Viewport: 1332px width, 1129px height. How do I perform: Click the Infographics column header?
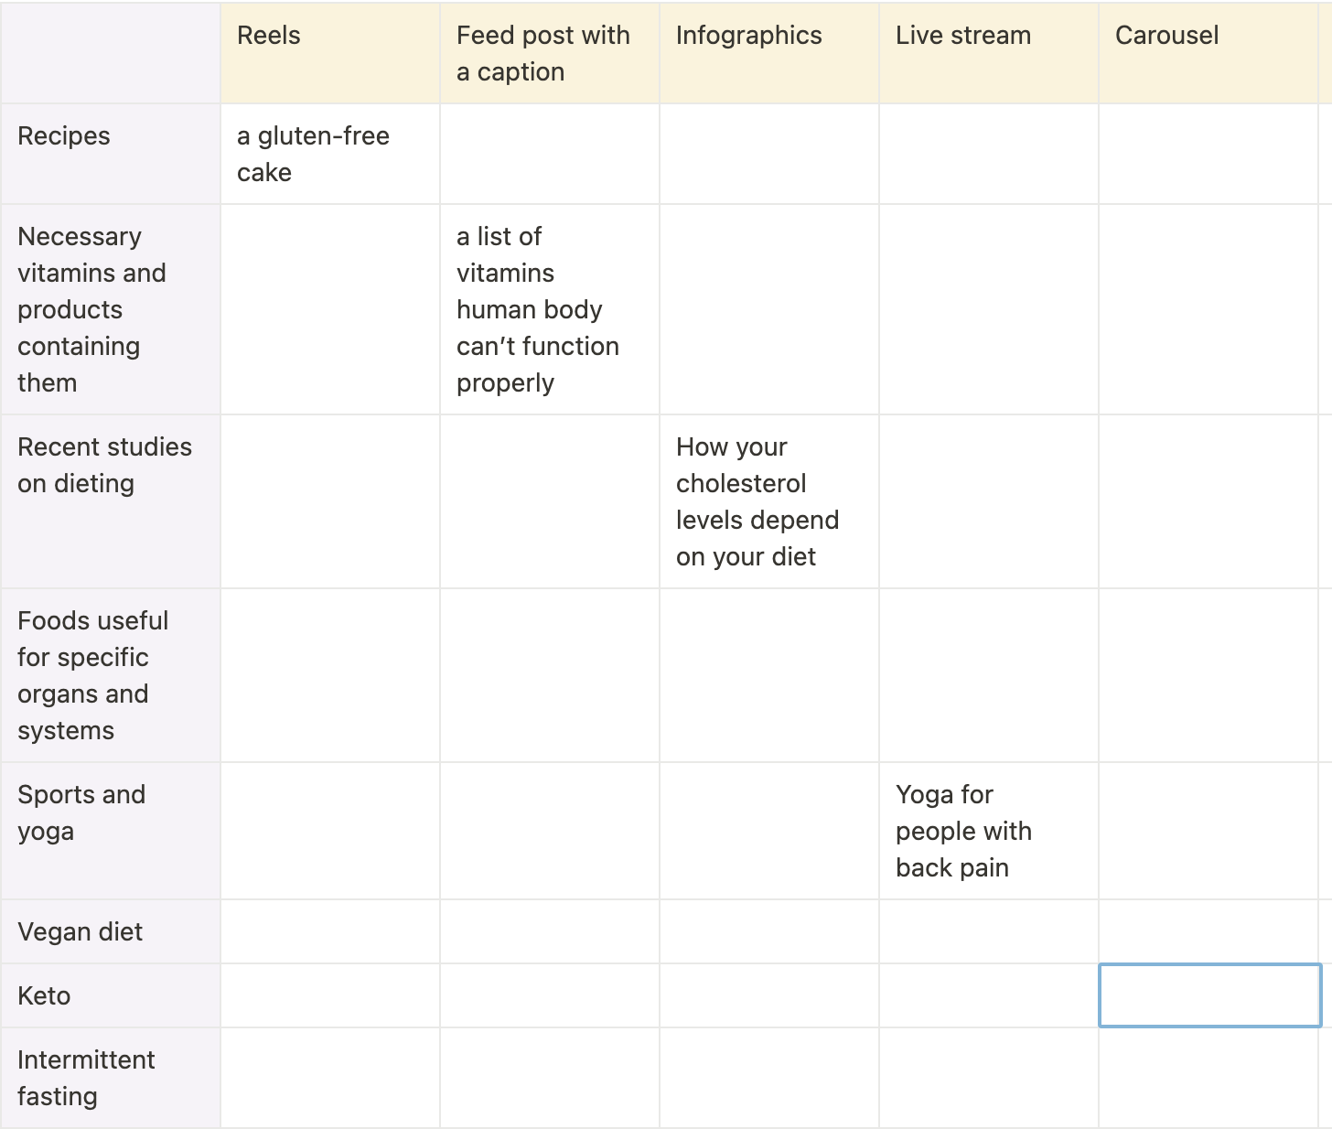[x=768, y=53]
